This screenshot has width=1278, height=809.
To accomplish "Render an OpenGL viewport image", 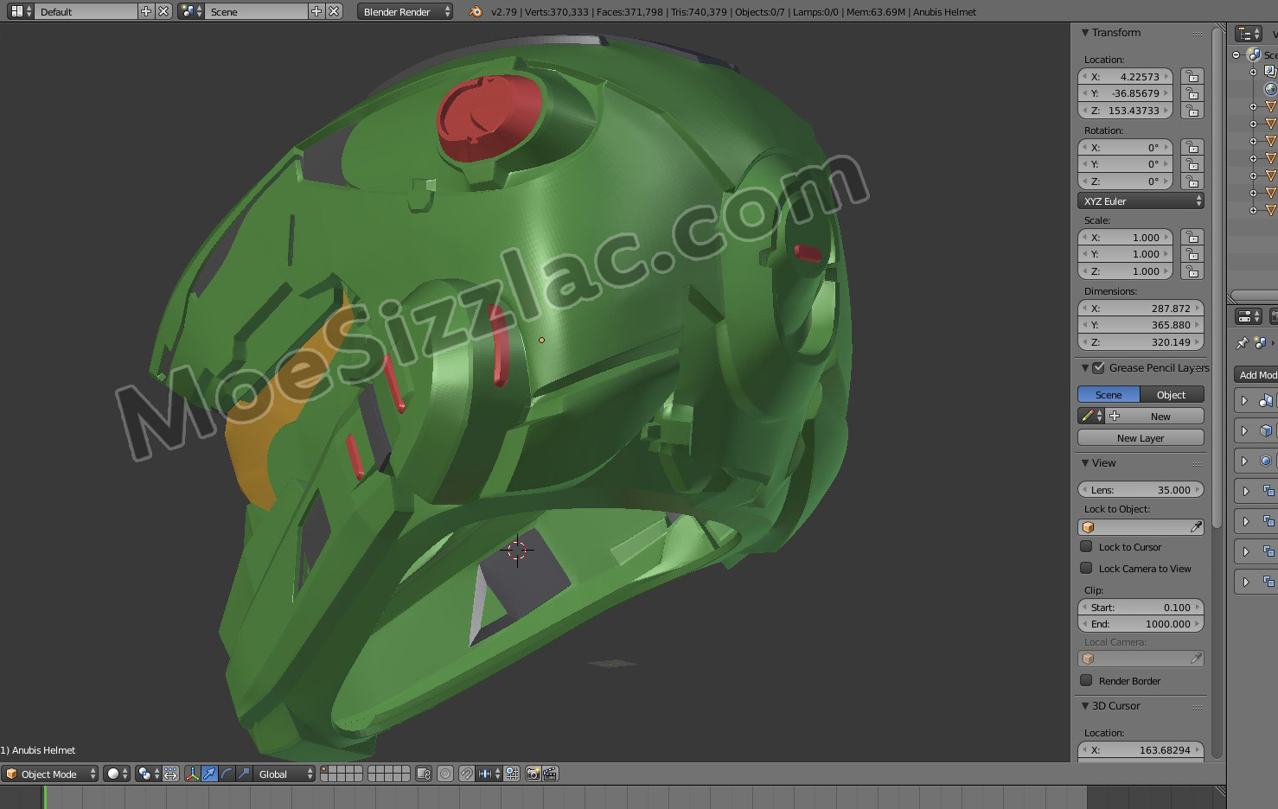I will click(534, 774).
